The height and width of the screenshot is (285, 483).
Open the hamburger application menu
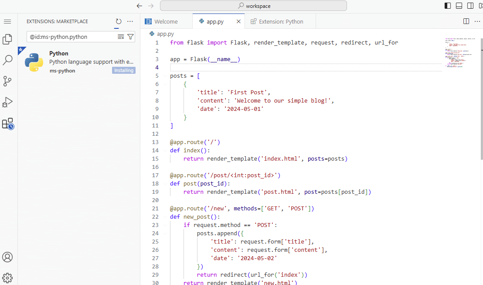[7, 21]
